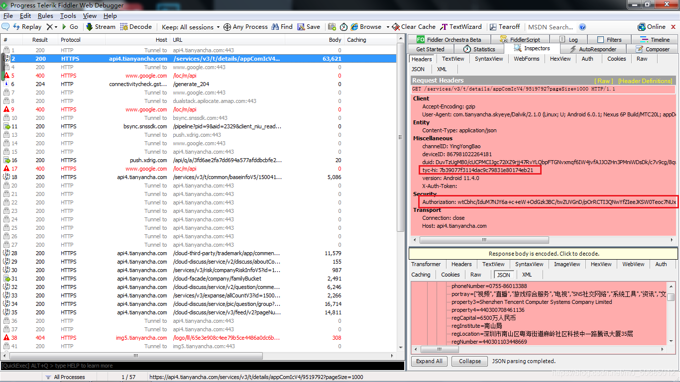Viewport: 680px width, 382px height.
Task: Open the Browse dropdown arrow
Action: 388,27
